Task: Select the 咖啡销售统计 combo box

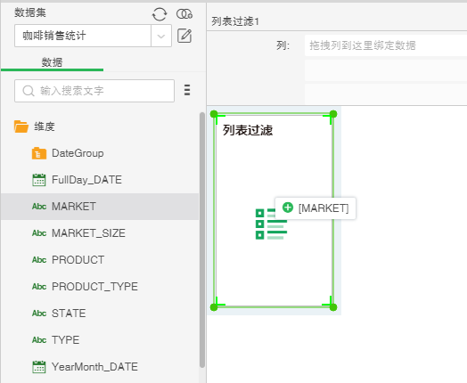Action: (x=93, y=36)
